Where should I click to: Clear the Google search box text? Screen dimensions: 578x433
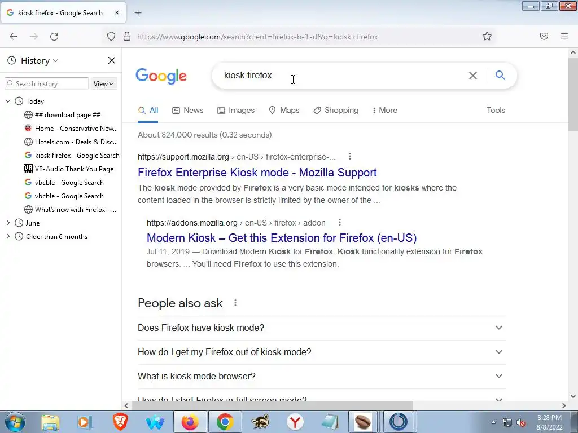473,76
